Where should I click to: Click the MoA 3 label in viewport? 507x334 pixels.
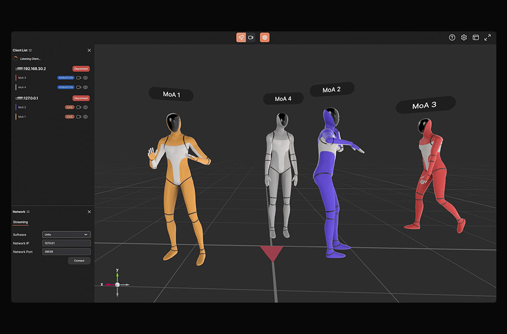pos(425,105)
